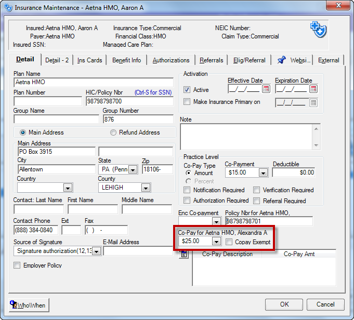Open the Referrals tab
Image resolution: width=354 pixels, height=320 pixels.
[212, 60]
